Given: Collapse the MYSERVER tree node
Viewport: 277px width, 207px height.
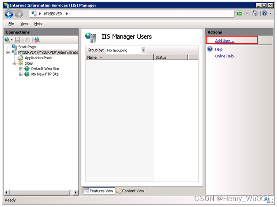Looking at the screenshot, I should click(x=8, y=52).
